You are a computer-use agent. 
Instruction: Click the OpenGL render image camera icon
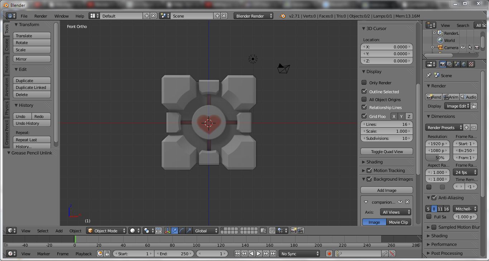click(x=293, y=231)
